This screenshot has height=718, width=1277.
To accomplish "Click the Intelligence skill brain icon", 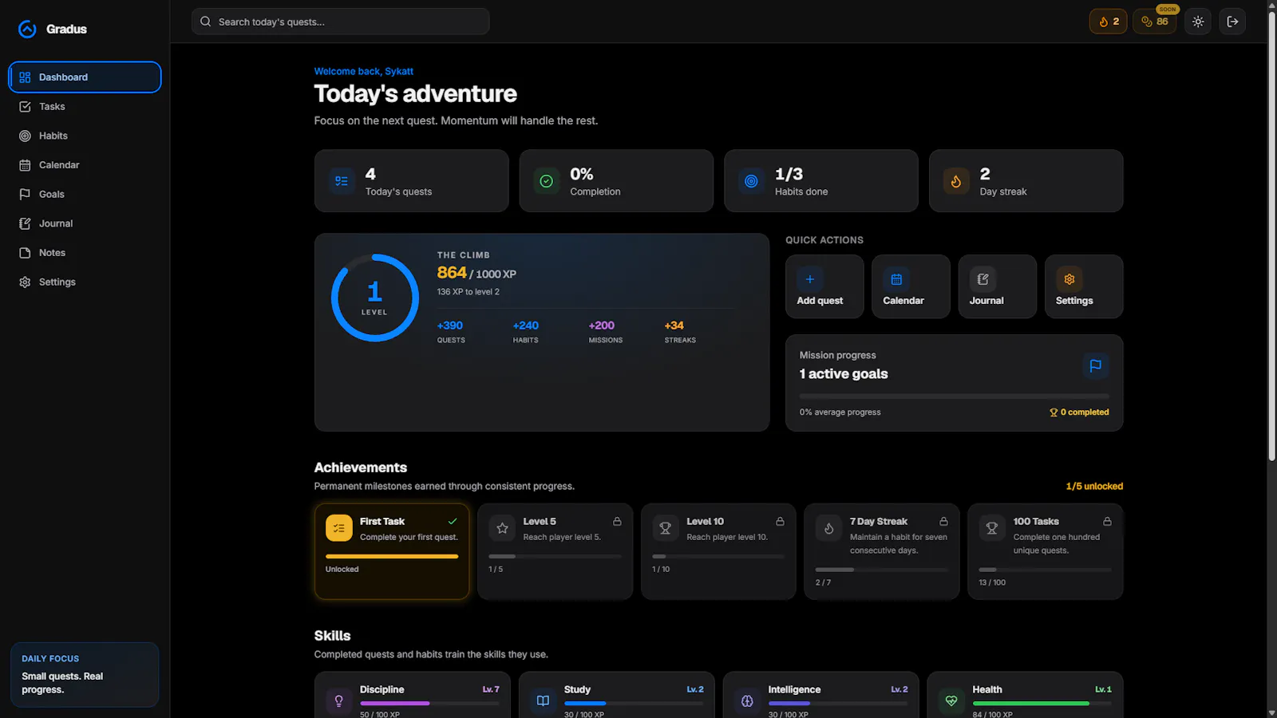I will pos(747,700).
